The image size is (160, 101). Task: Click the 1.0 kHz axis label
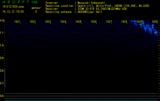(2, 45)
